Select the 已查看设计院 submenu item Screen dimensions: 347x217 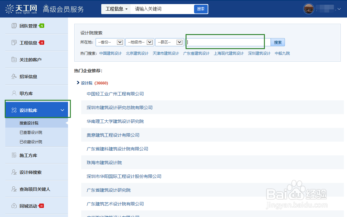tap(31, 132)
